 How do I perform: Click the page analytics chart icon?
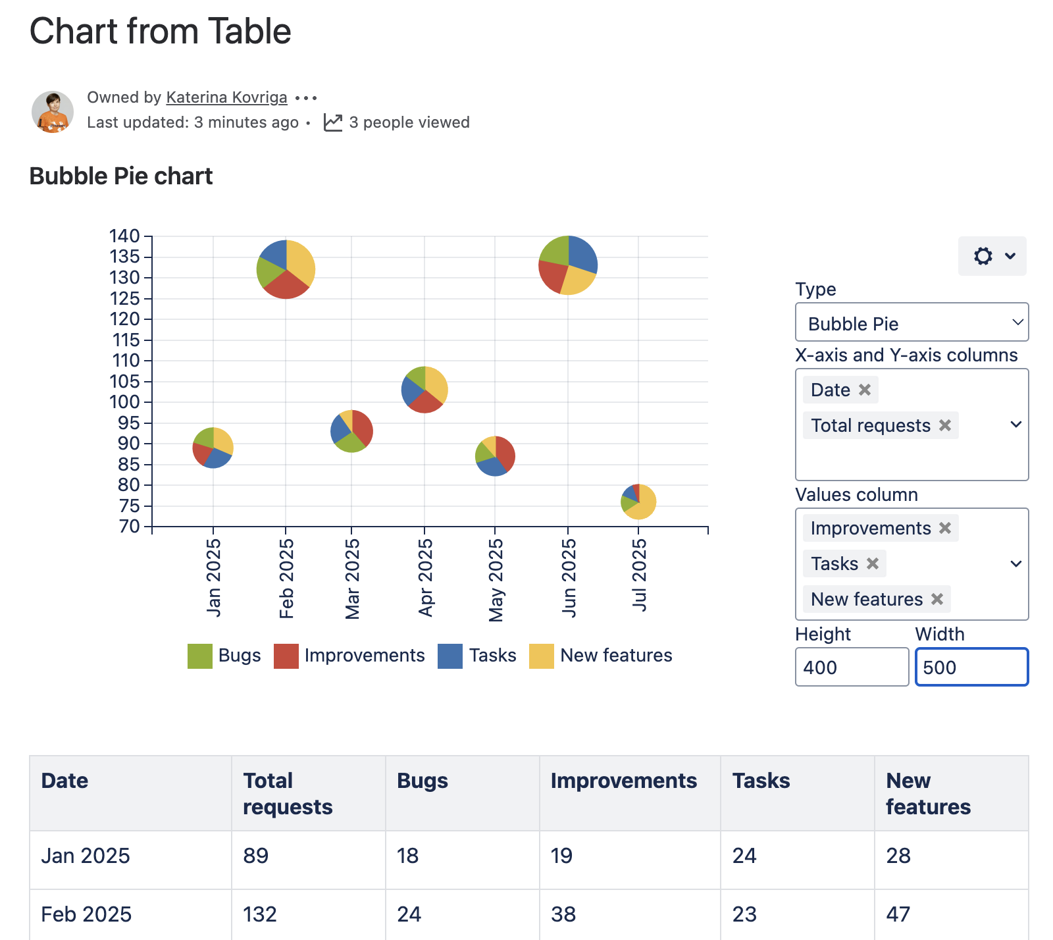coord(333,122)
